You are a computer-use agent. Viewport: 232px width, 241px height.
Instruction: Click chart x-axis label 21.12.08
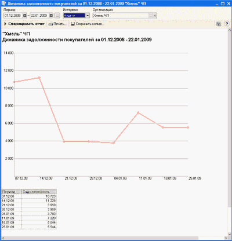(71, 178)
